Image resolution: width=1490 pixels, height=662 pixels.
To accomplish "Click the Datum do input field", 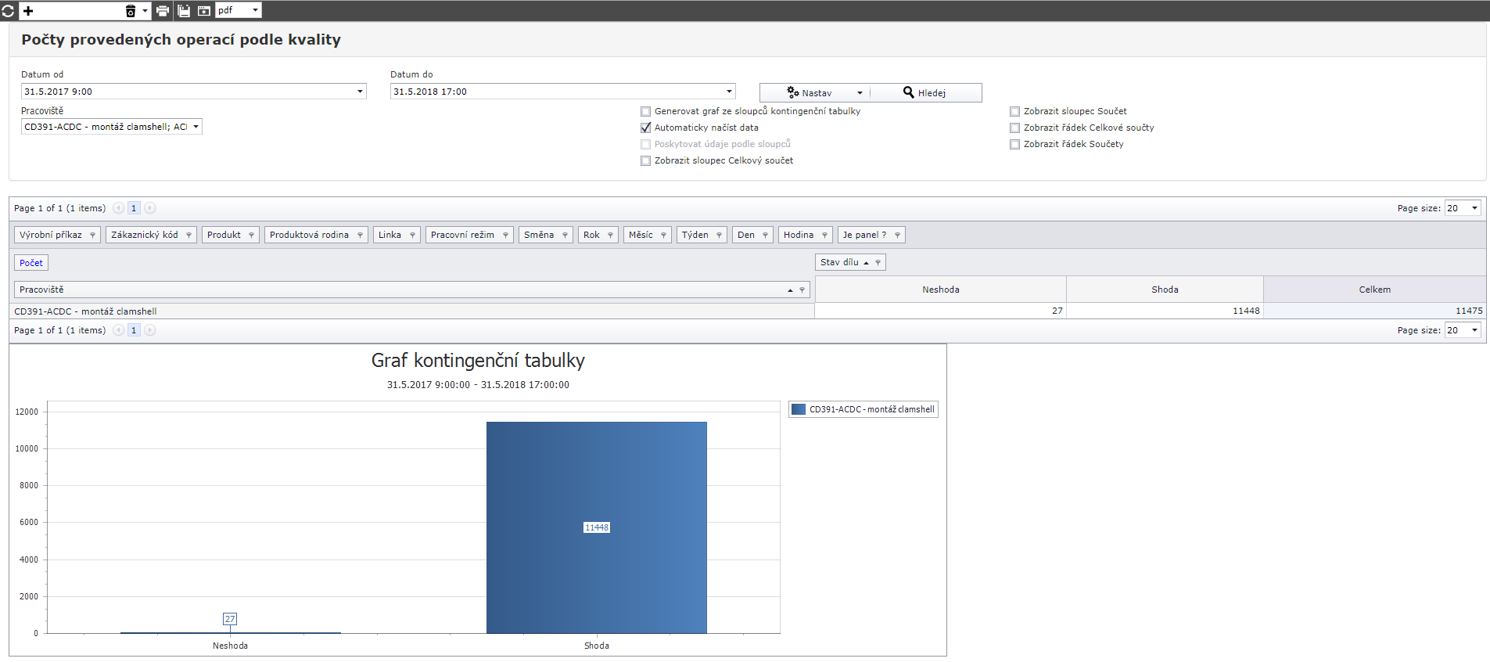I will click(x=555, y=92).
